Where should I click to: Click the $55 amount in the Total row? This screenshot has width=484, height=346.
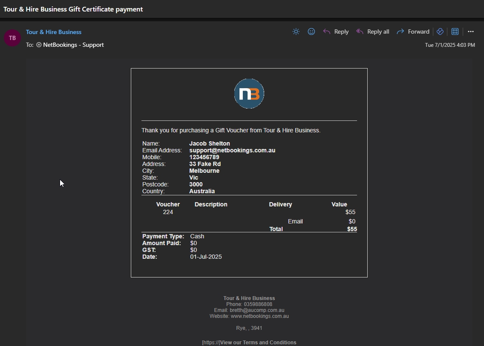pyautogui.click(x=352, y=229)
